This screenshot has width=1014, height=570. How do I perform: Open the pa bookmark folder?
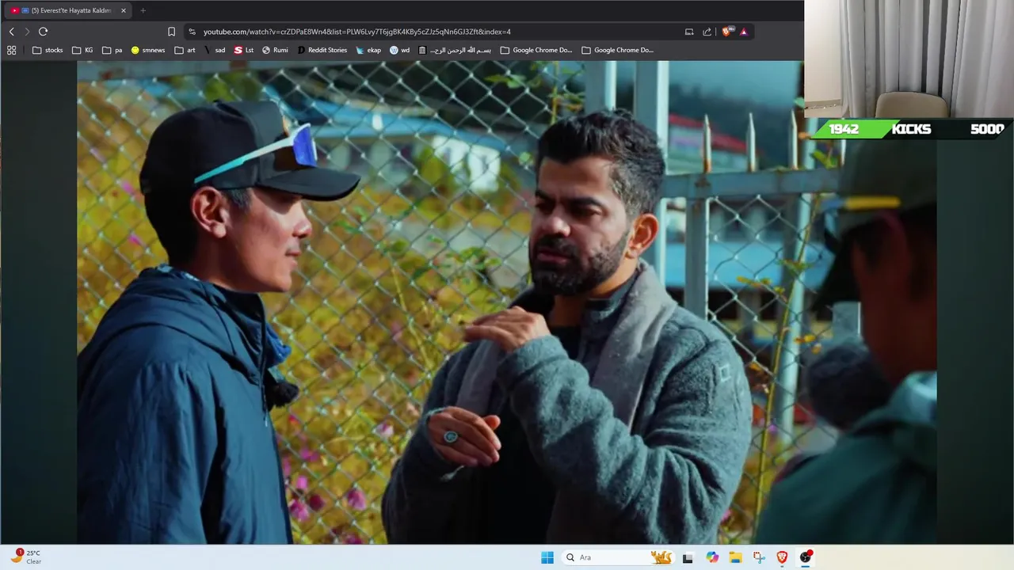coord(112,50)
